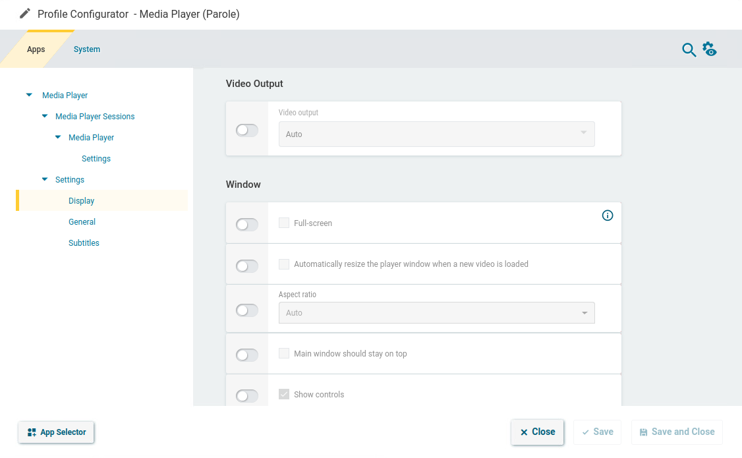This screenshot has width=742, height=458.
Task: Click the App Selector button
Action: coord(57,432)
